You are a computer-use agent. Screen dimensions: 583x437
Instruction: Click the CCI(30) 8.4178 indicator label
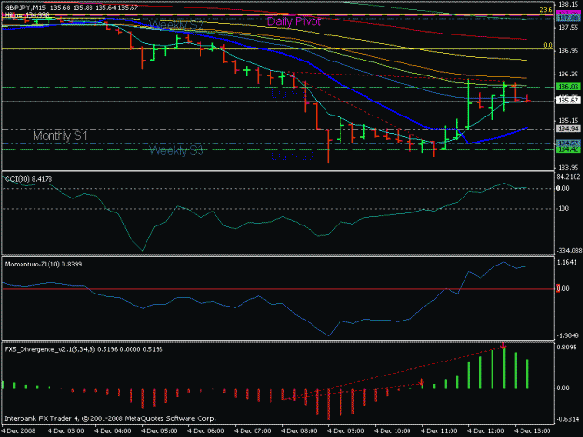pyautogui.click(x=29, y=179)
